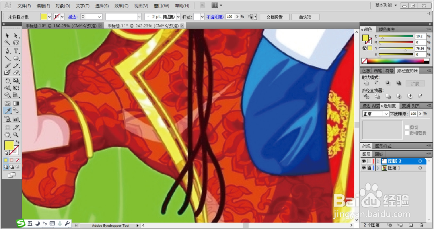Viewport: 434px width, 229px height.
Task: Check the 反相蒙版 checkbox
Action: pos(407,133)
